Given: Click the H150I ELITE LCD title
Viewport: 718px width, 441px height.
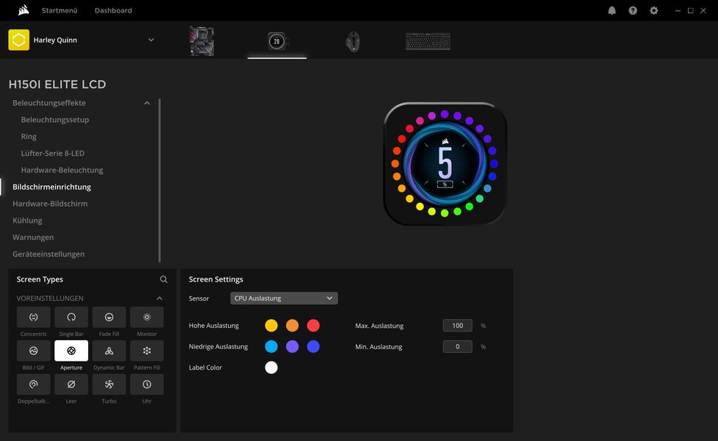Looking at the screenshot, I should click(57, 85).
